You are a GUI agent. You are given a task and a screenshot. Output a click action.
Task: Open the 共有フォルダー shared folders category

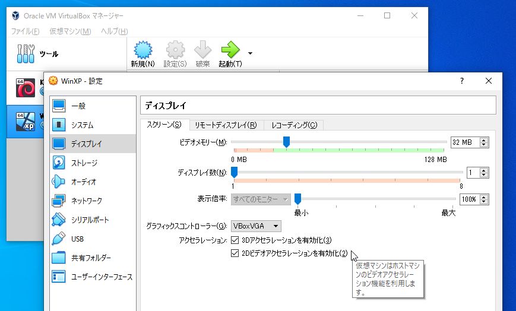pos(93,258)
